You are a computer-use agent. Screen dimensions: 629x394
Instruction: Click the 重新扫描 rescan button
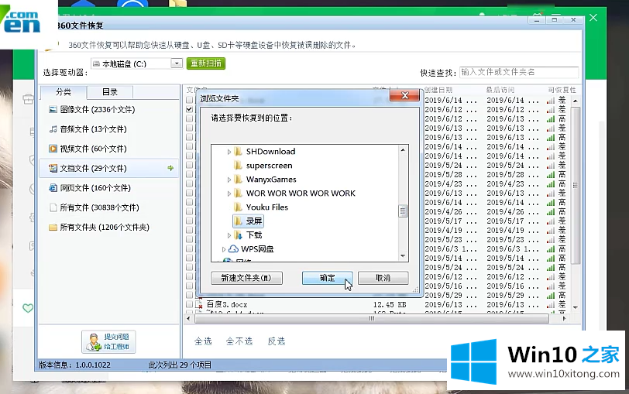tap(206, 63)
